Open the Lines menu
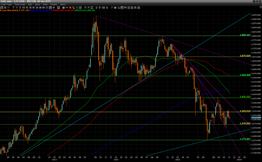This screenshot has width=262, height=162. [x=37, y=4]
